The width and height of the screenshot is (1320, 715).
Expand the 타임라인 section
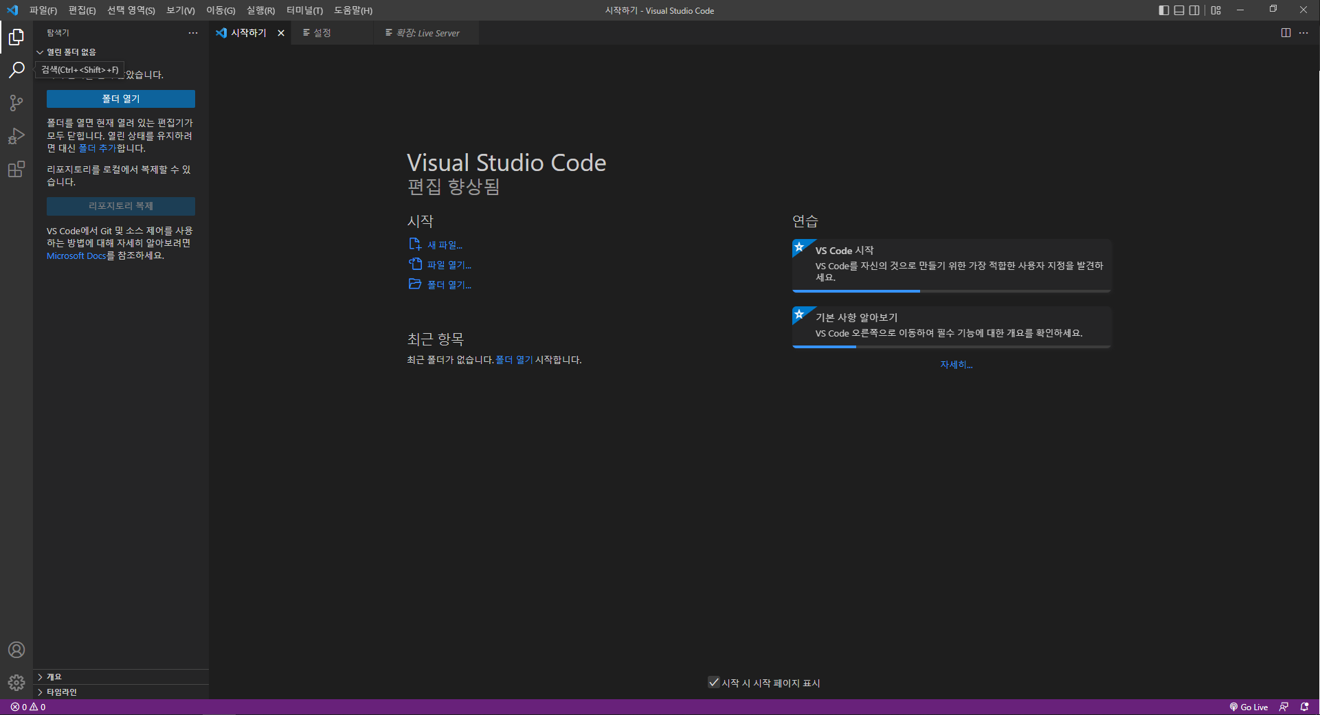(120, 692)
